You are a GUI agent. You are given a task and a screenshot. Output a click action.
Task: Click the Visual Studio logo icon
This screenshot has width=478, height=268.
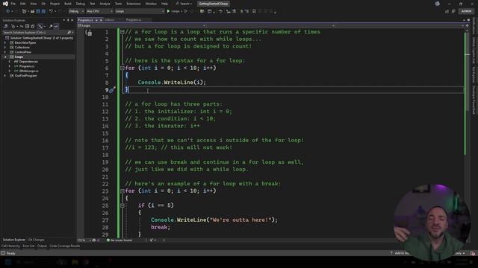[5, 4]
